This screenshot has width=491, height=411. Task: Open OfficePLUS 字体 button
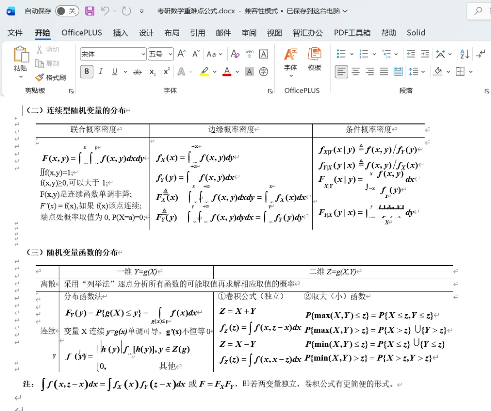pos(291,62)
